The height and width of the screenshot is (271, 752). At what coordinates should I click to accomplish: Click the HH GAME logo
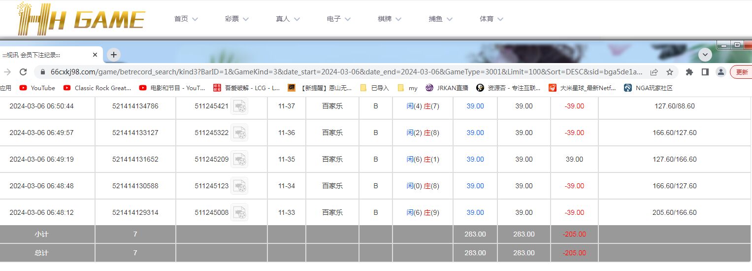(81, 19)
